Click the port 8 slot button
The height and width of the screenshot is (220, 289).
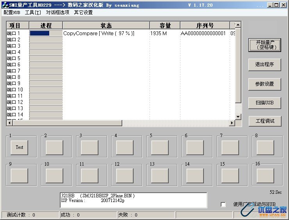point(265,147)
